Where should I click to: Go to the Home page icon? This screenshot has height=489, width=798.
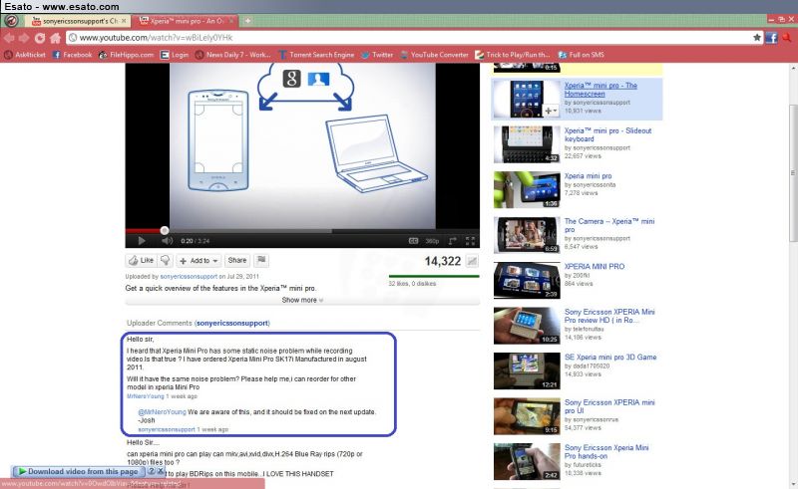point(56,38)
